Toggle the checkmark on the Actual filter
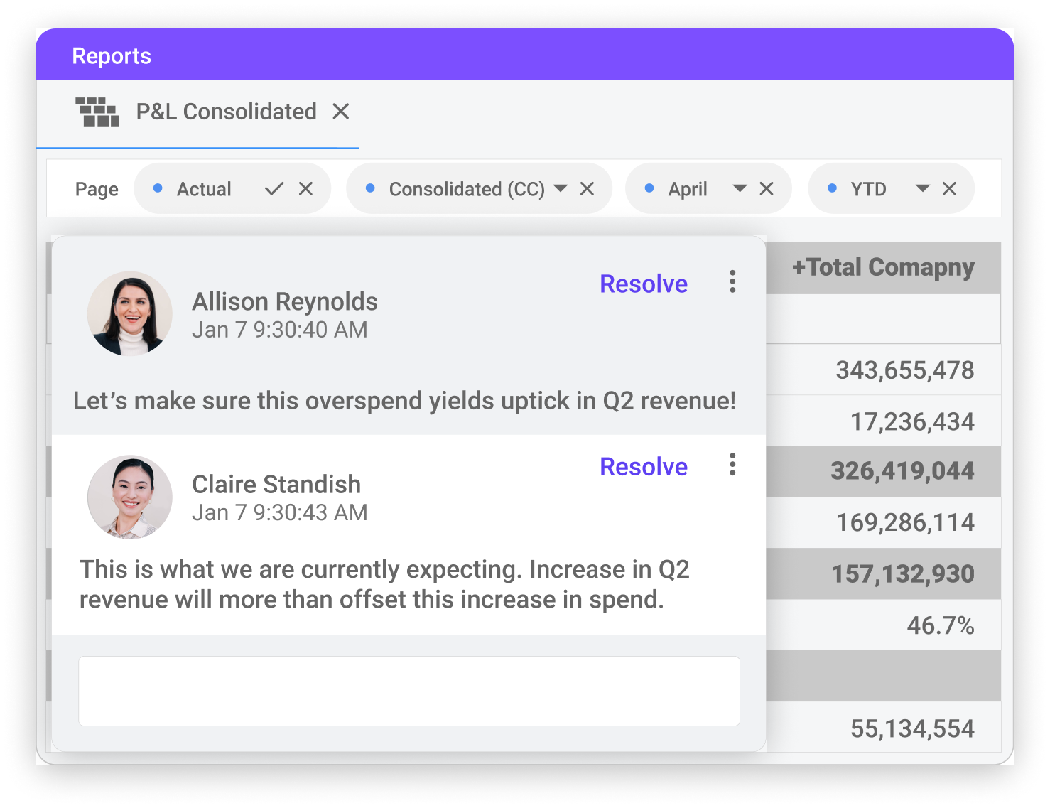This screenshot has height=808, width=1050. click(x=274, y=189)
